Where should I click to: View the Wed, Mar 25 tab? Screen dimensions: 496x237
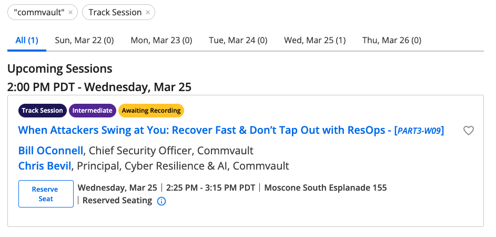(x=315, y=40)
